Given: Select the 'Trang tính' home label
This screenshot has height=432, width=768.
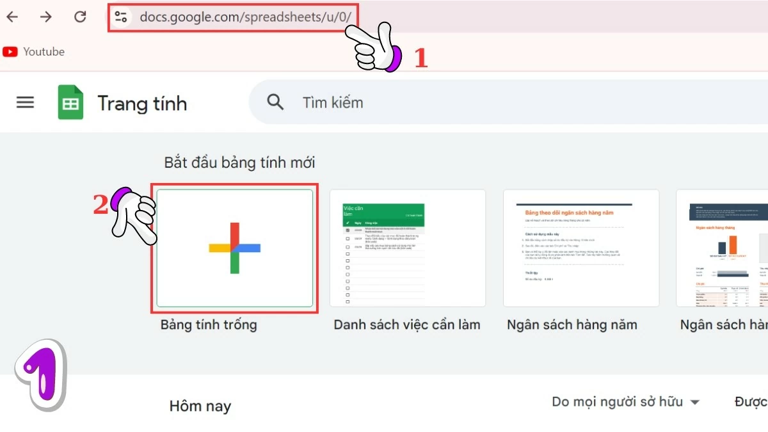Looking at the screenshot, I should click(142, 102).
